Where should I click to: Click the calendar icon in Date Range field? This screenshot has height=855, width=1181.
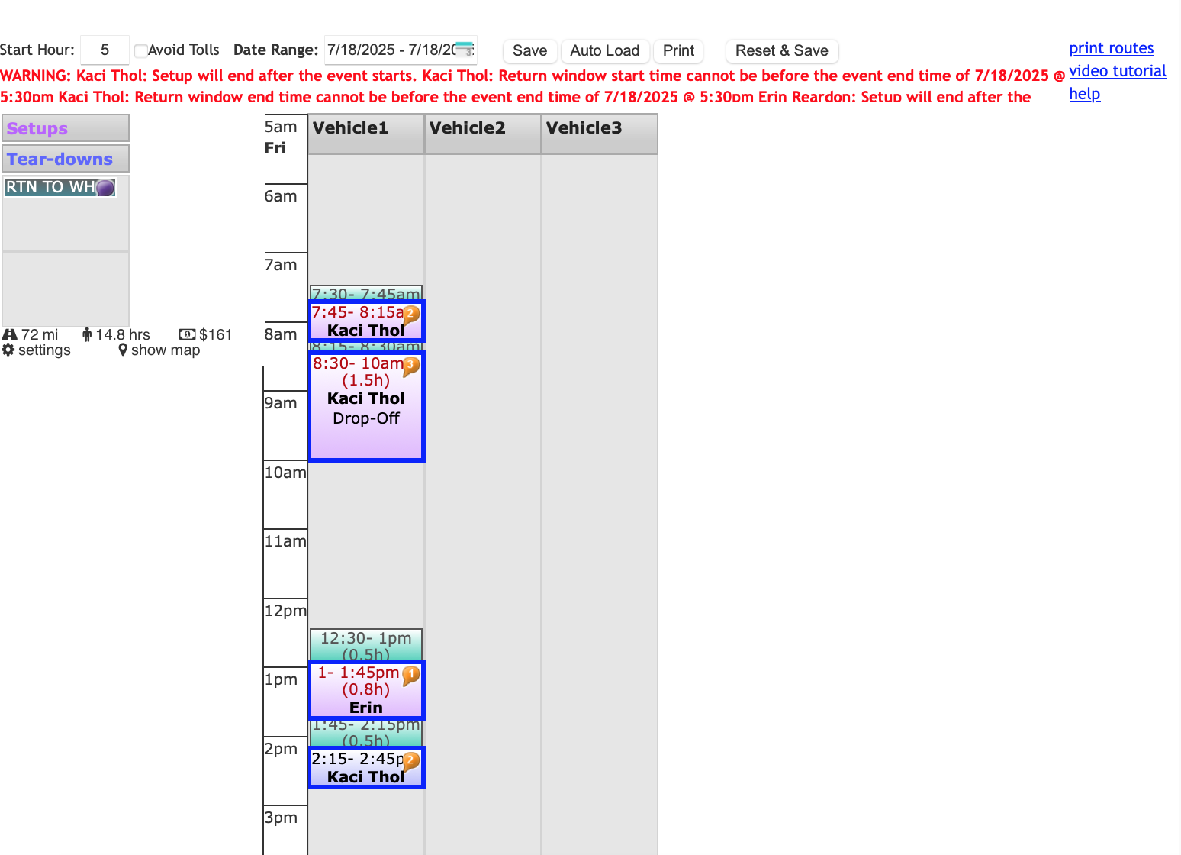[465, 50]
